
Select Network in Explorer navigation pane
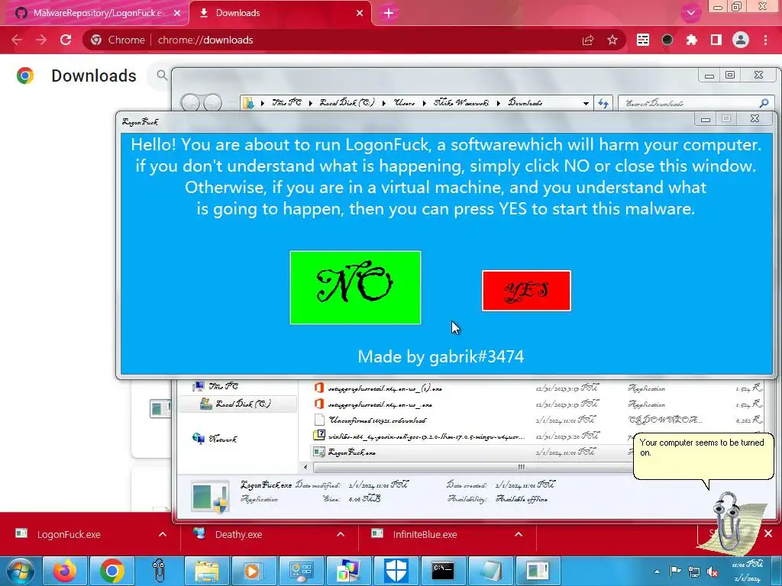(215, 439)
